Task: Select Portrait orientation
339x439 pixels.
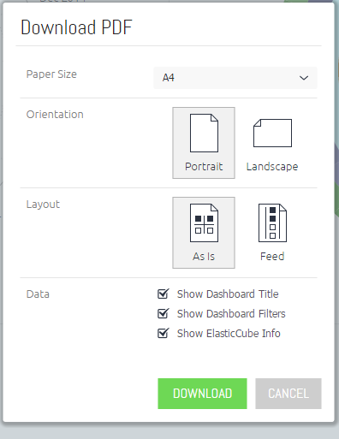Action: click(204, 143)
